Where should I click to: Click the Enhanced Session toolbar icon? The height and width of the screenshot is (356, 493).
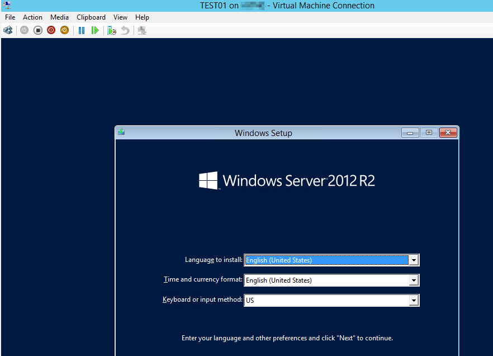142,30
